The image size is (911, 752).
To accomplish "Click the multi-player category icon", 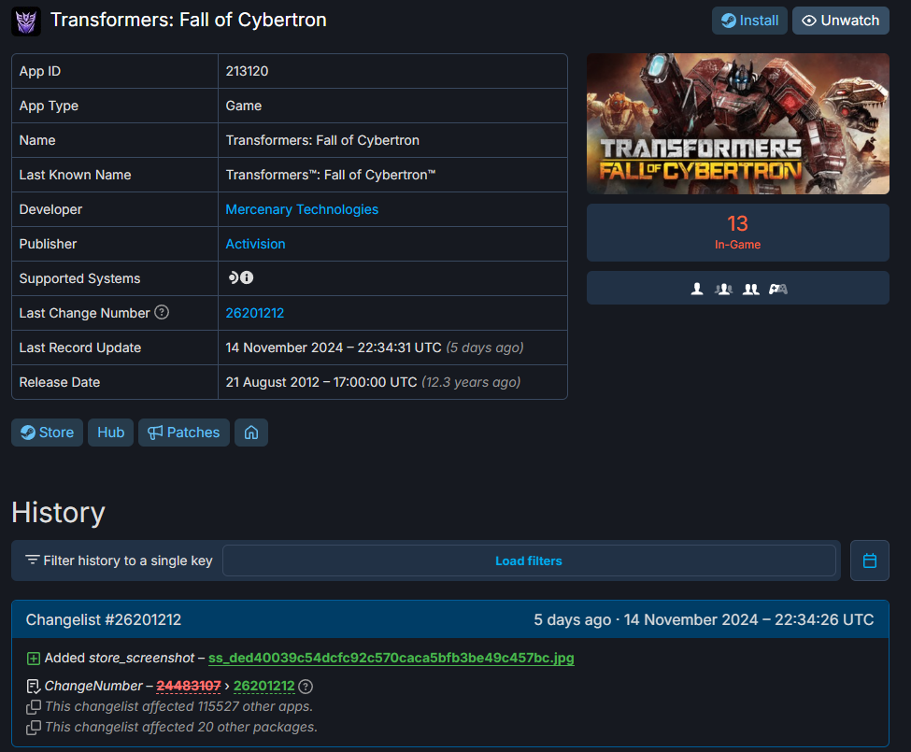I will pyautogui.click(x=723, y=289).
